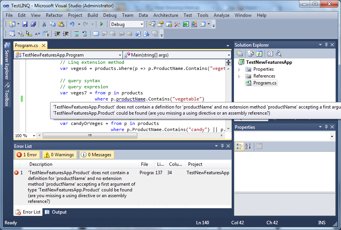
Task: Comment out the selected lines icon
Action: (x=76, y=34)
